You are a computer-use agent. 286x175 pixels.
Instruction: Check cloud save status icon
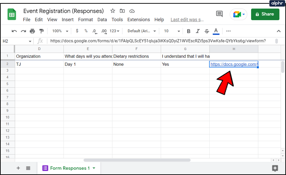pos(132,11)
